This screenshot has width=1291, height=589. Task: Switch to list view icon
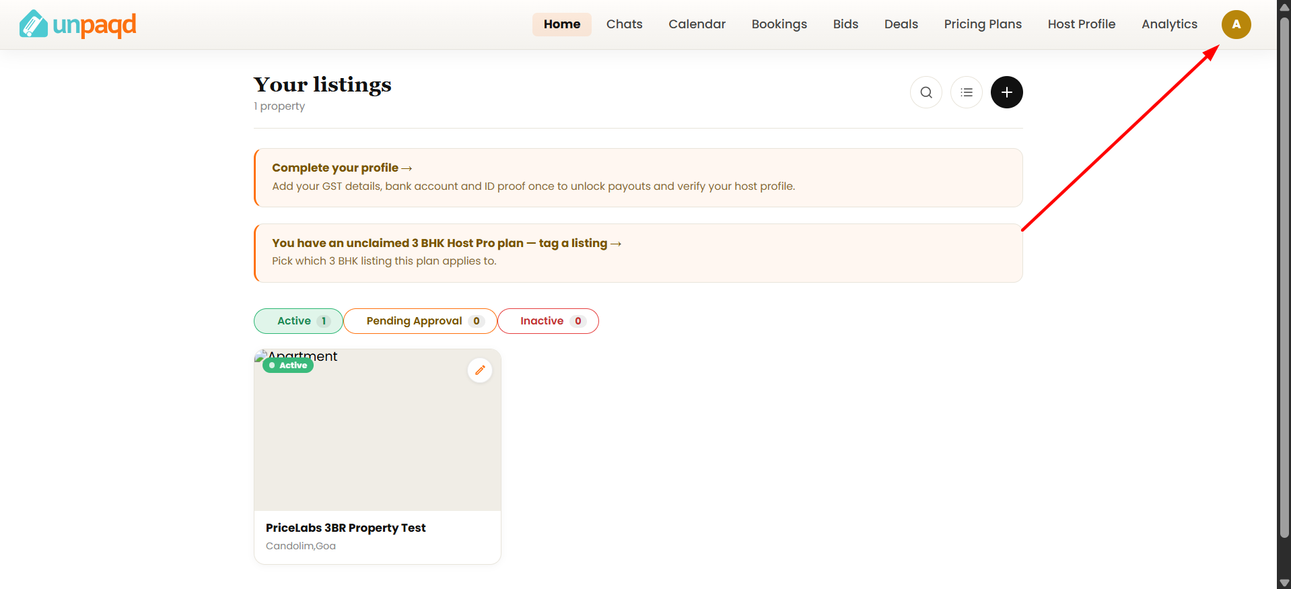(967, 92)
